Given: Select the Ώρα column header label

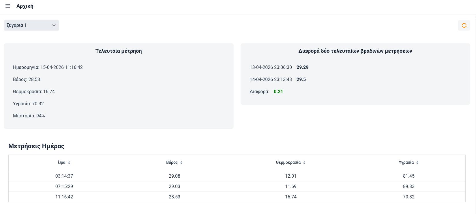Looking at the screenshot, I should [x=61, y=162].
